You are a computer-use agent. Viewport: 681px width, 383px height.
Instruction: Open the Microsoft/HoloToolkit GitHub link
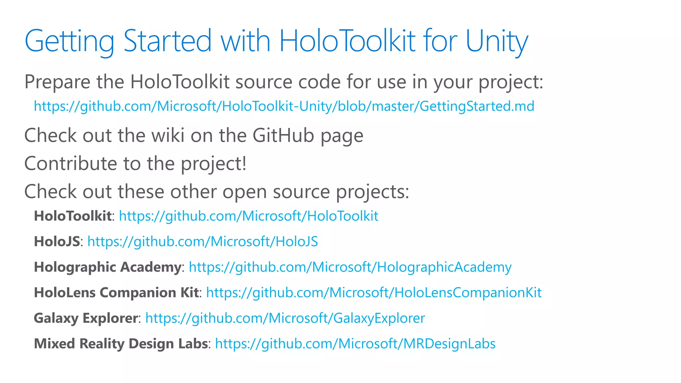click(x=248, y=216)
